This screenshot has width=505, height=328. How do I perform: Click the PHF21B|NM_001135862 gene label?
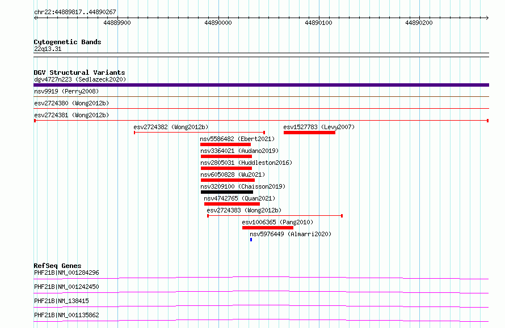(x=66, y=315)
